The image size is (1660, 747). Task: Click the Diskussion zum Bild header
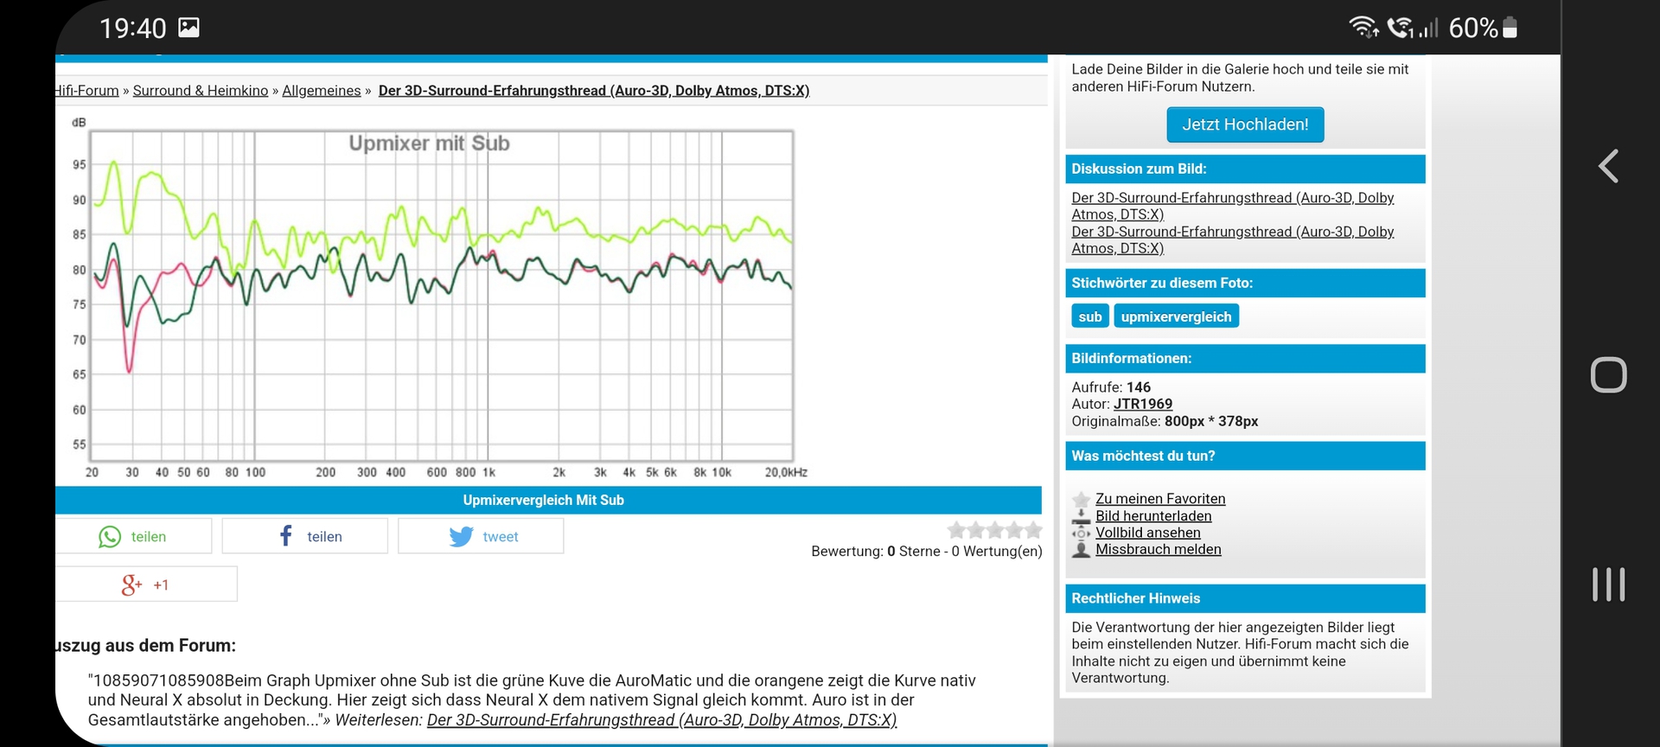click(x=1245, y=169)
